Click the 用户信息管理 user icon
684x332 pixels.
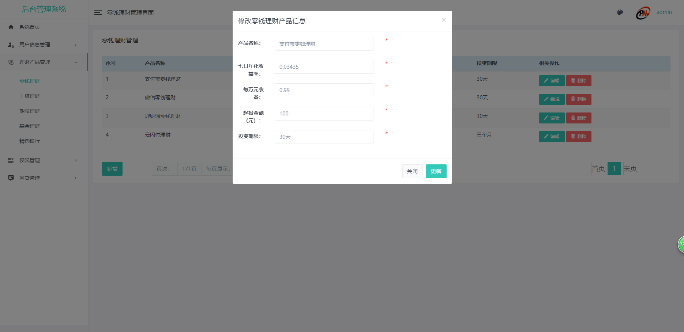11,45
